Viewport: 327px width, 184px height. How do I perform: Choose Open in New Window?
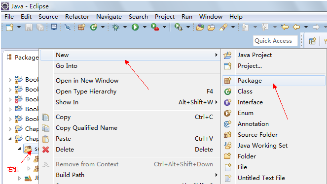pyautogui.click(x=130, y=81)
